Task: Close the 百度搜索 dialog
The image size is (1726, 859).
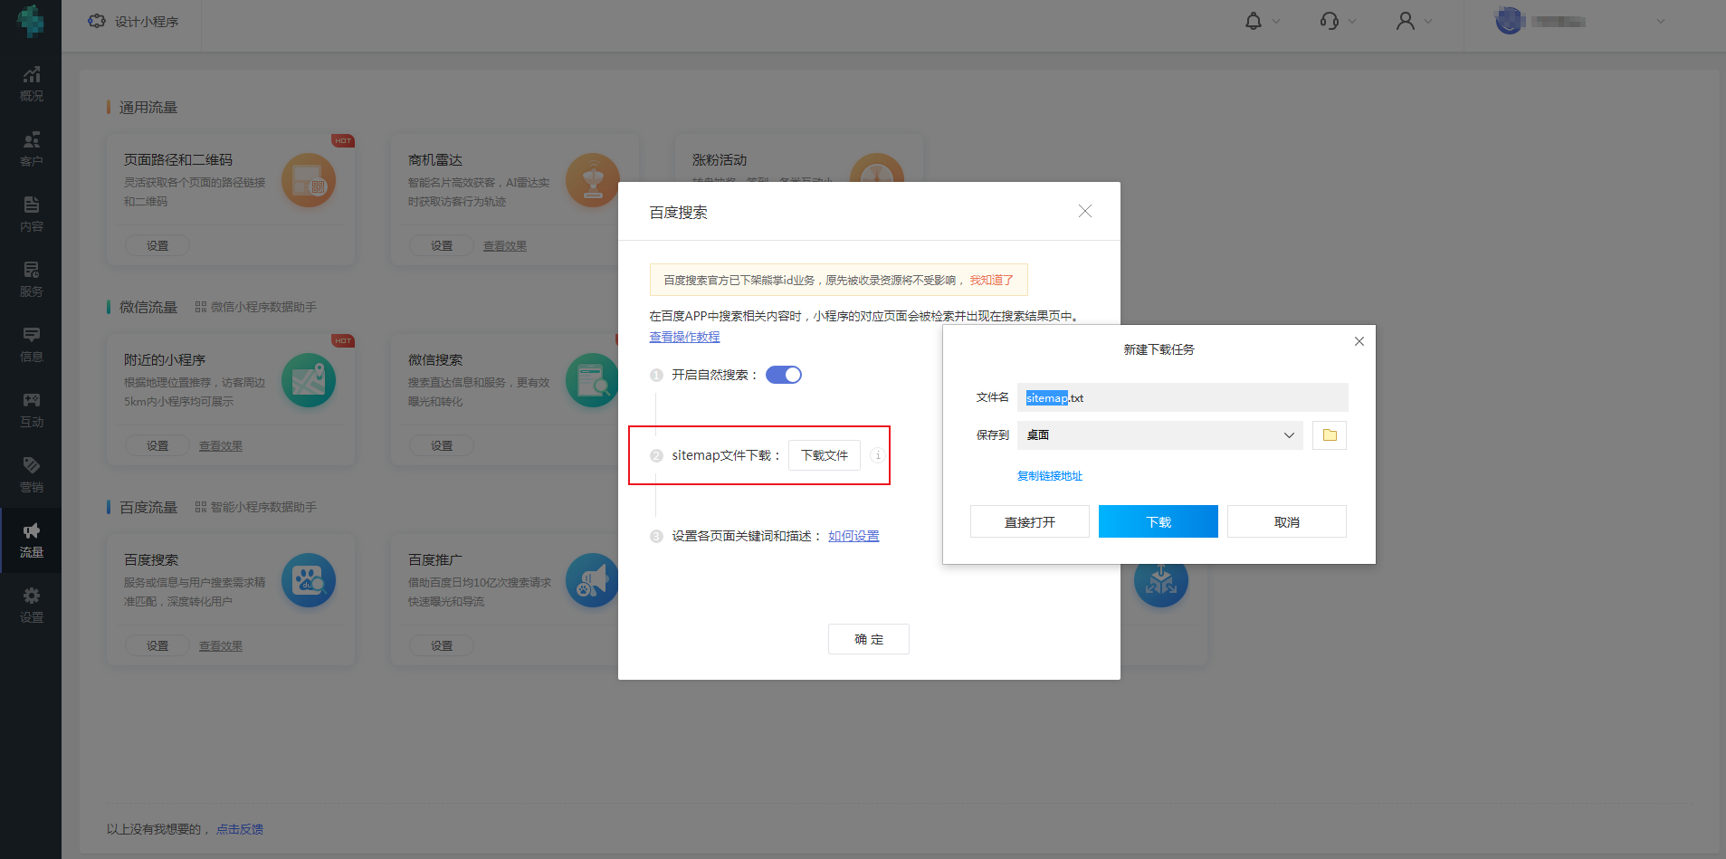Action: 1085,211
